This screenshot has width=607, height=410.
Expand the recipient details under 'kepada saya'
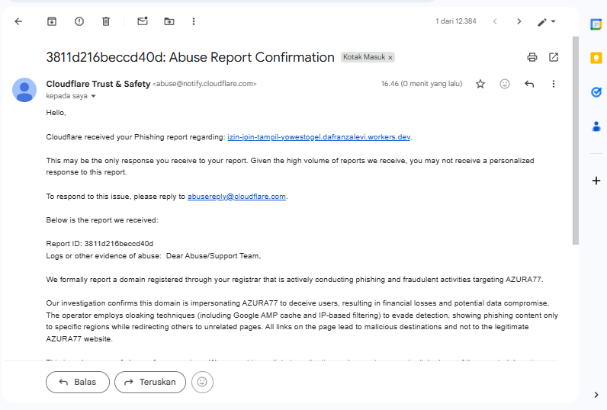point(93,96)
